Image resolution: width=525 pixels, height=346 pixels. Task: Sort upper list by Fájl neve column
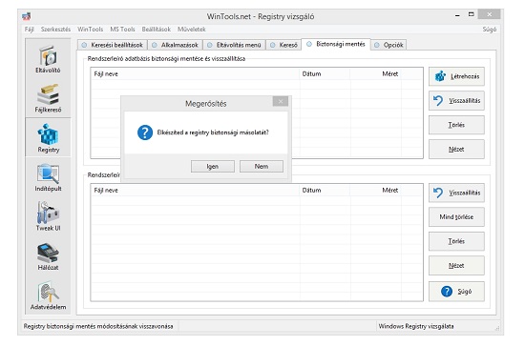(195, 74)
